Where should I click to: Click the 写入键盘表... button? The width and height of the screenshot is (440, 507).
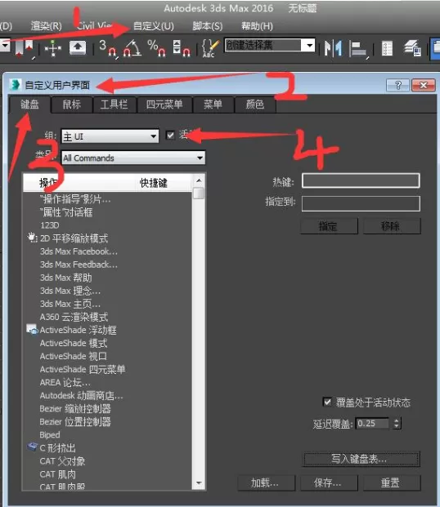pos(361,459)
